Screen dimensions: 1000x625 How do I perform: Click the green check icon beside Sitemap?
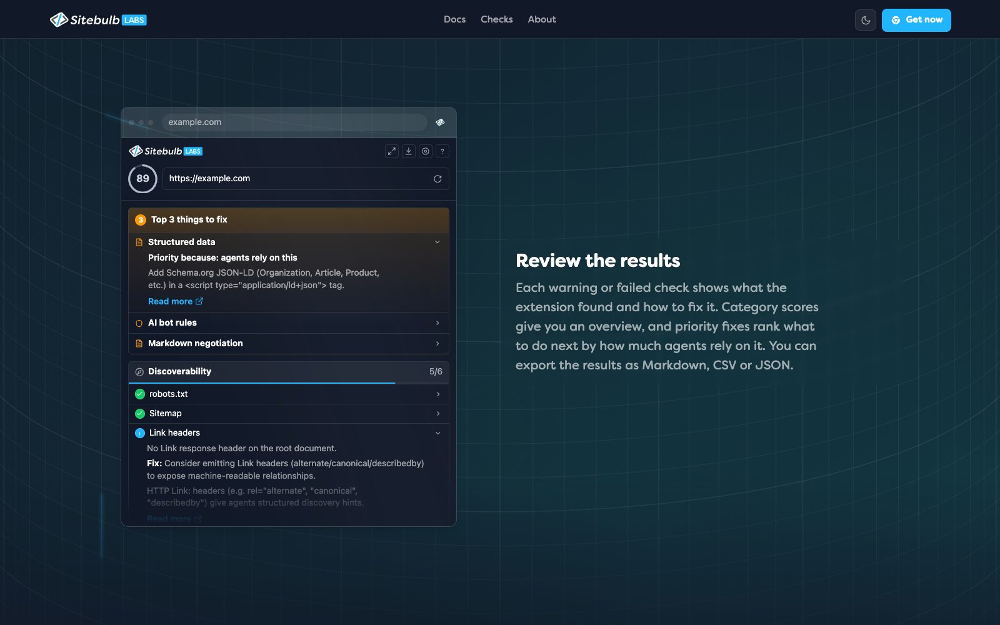coord(140,414)
